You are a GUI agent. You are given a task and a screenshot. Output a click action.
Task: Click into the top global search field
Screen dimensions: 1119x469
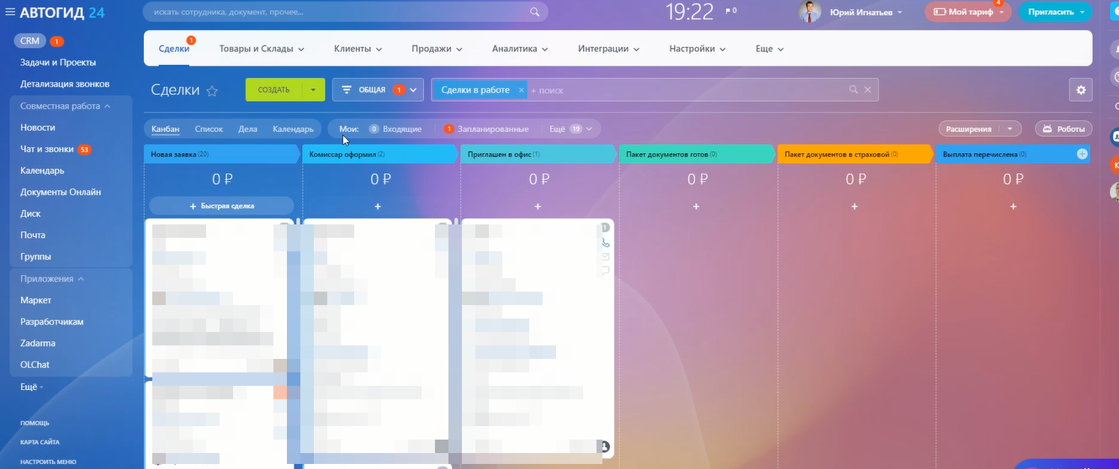point(345,13)
